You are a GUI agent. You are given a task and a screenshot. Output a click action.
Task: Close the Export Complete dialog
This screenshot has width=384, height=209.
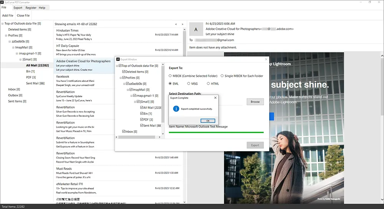(215, 98)
